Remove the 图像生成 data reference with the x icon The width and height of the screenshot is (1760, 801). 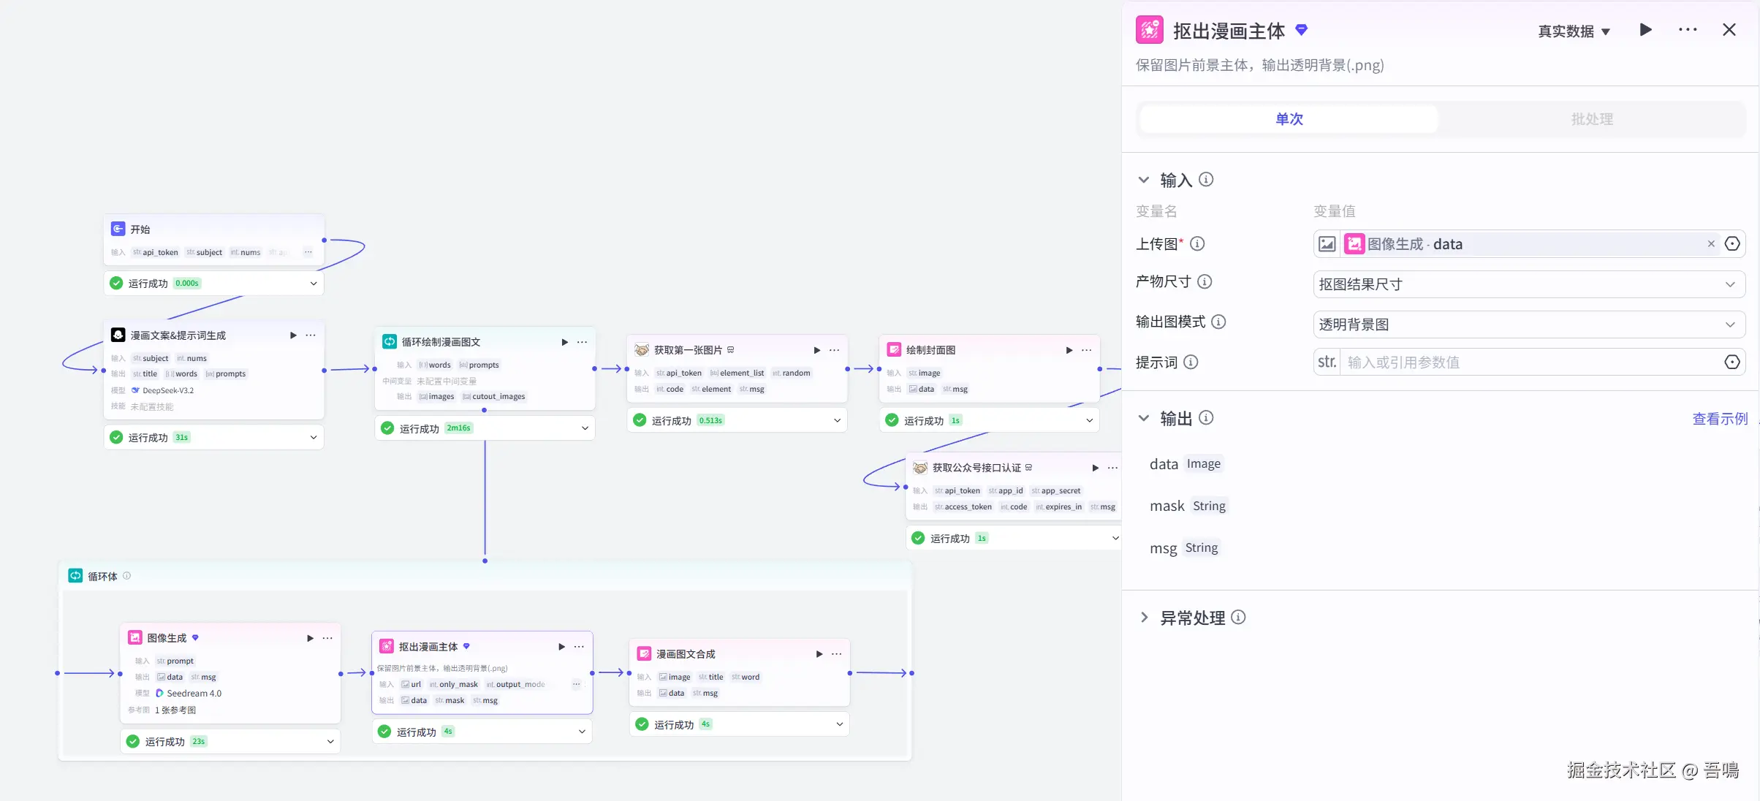point(1711,244)
